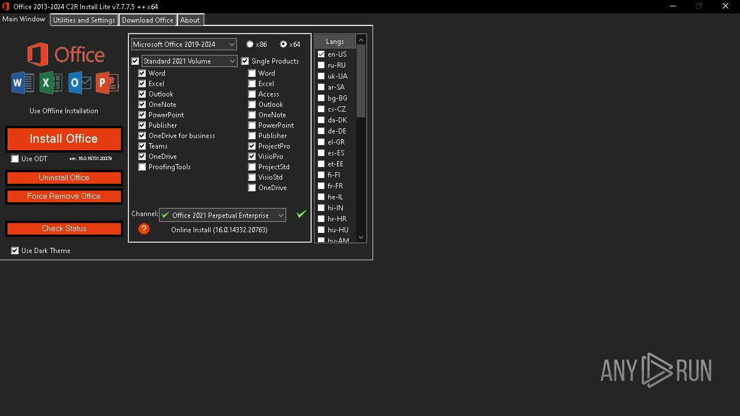Screen dimensions: 740x416
Task: Click the Office logo in the title bar
Action: point(6,6)
